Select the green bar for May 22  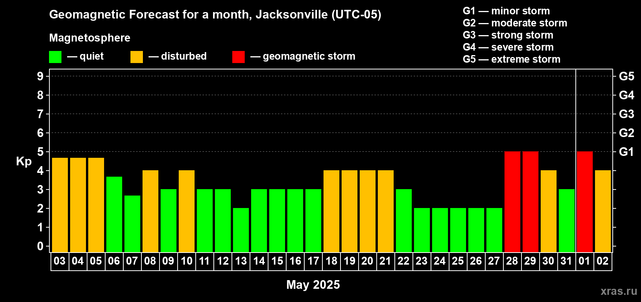click(404, 221)
